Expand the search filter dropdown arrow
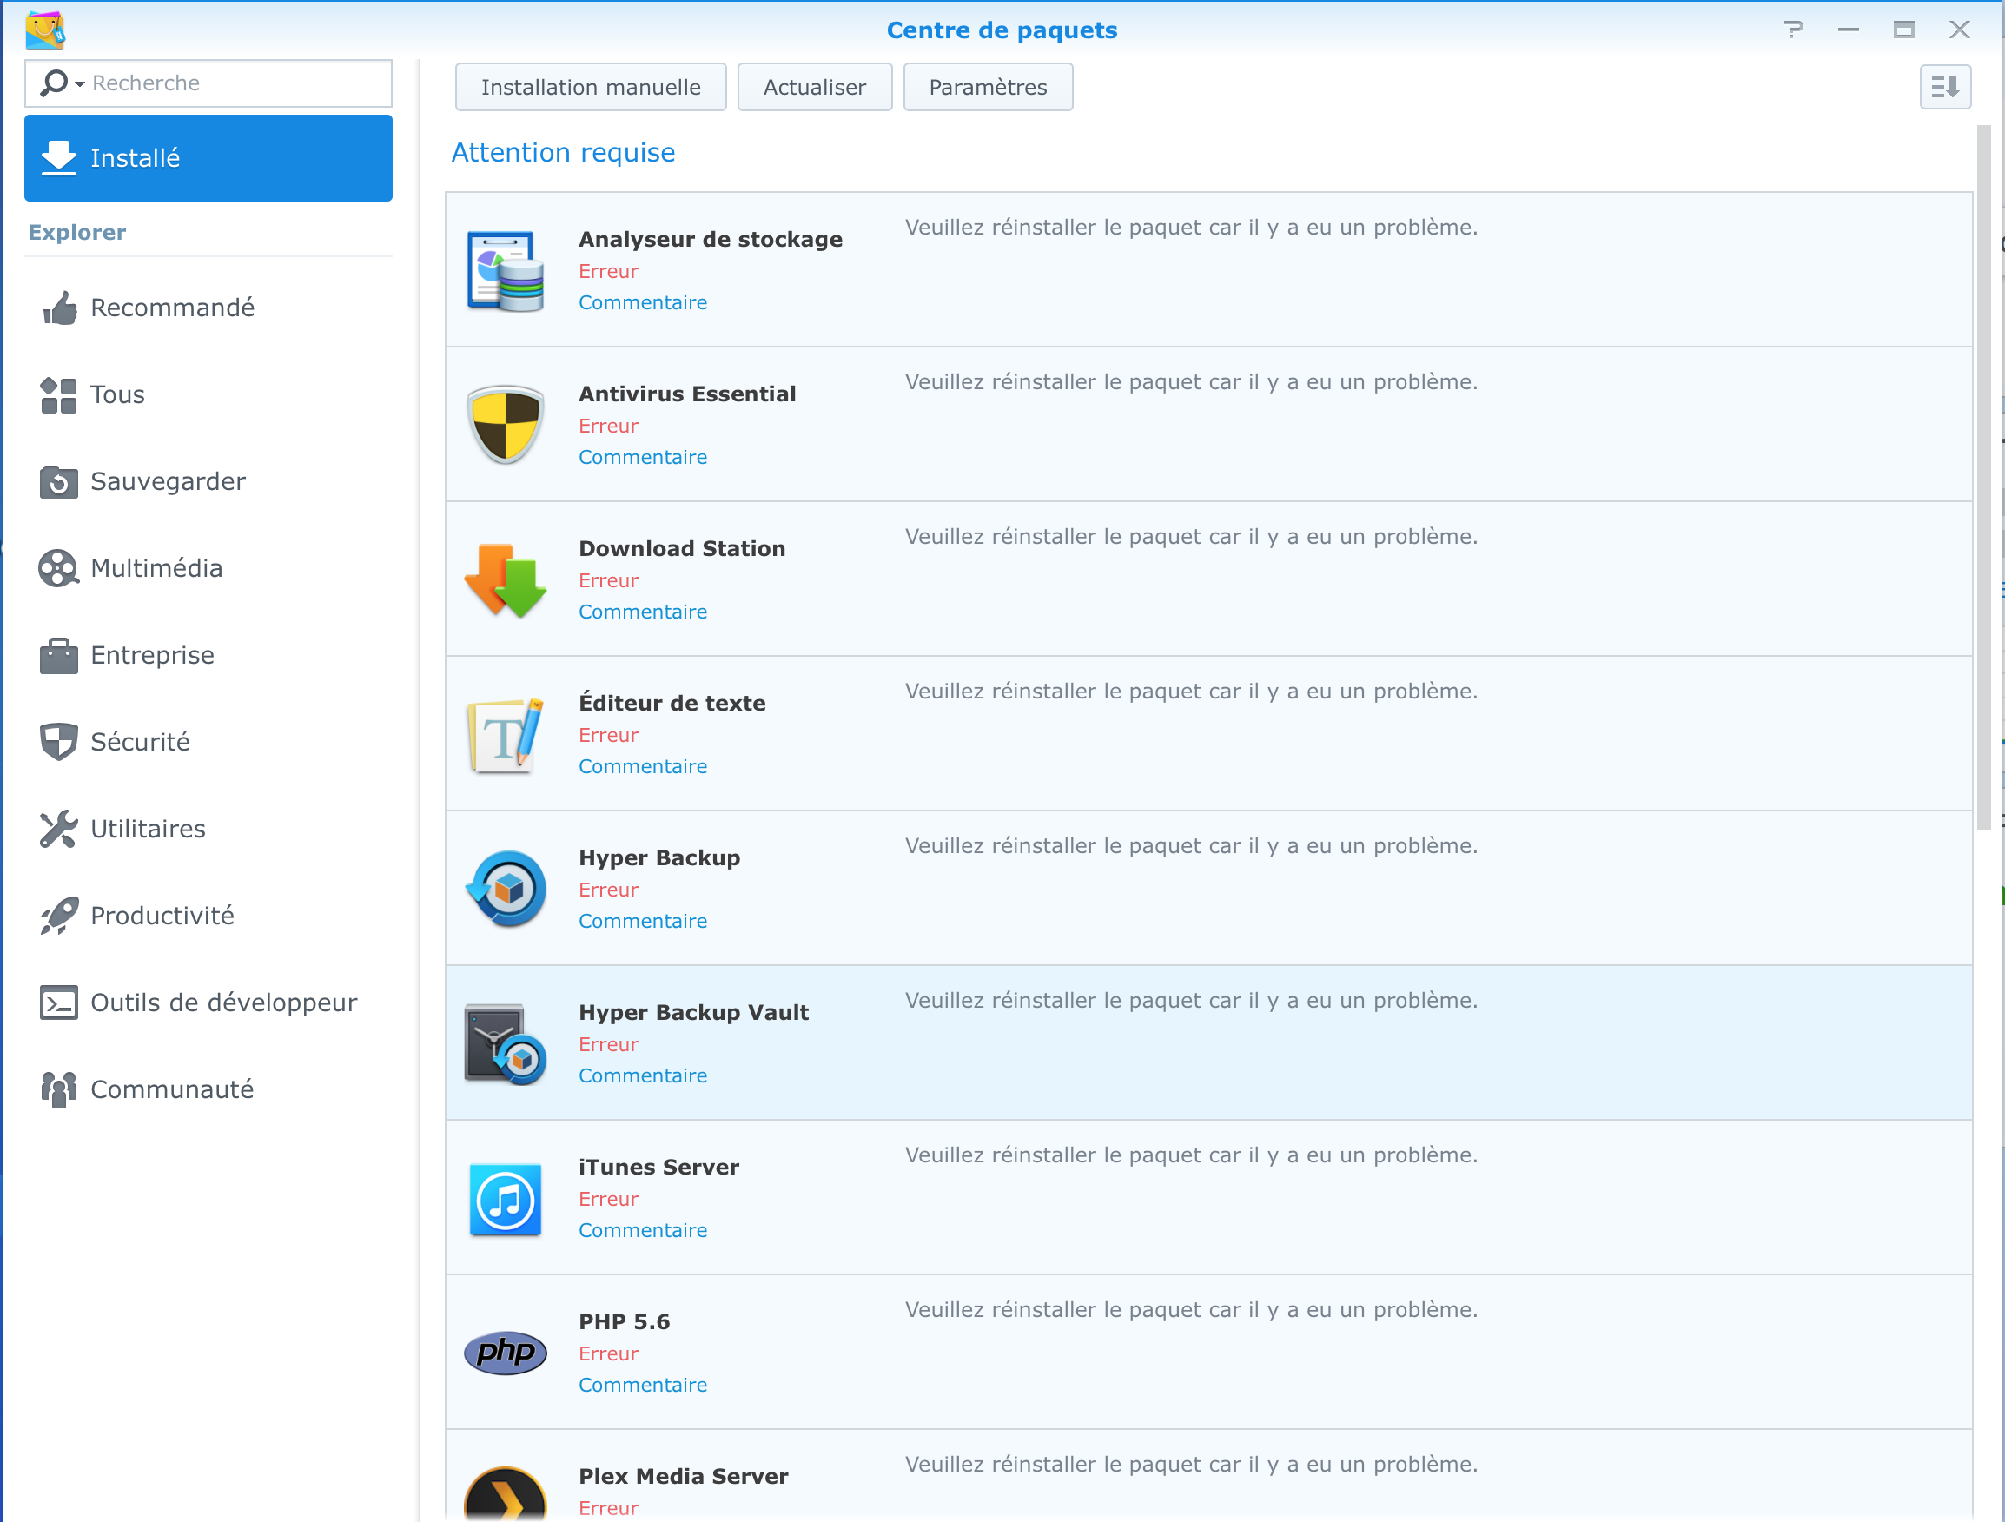Viewport: 2005px width, 1522px height. pyautogui.click(x=80, y=84)
